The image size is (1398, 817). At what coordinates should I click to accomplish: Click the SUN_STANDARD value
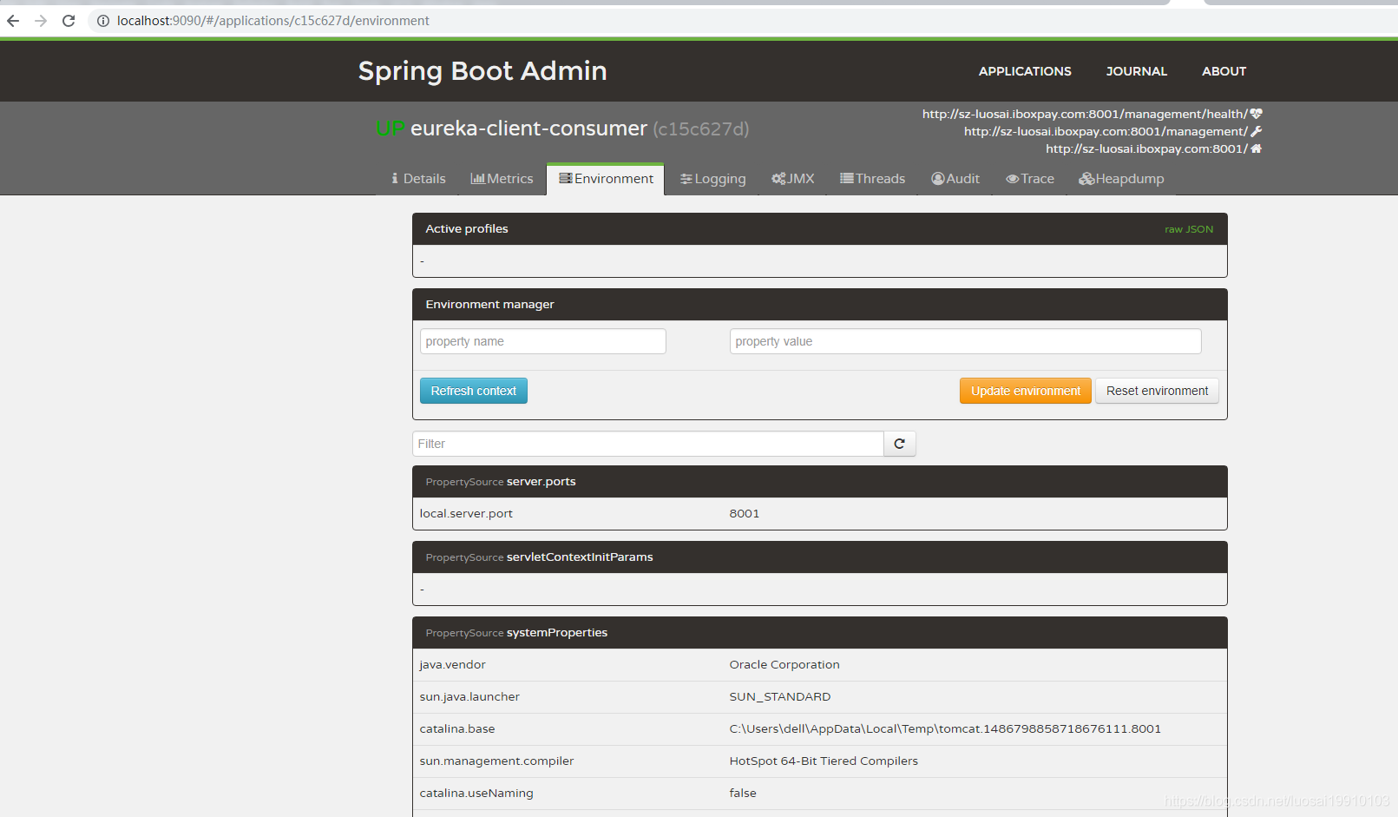pos(780,696)
